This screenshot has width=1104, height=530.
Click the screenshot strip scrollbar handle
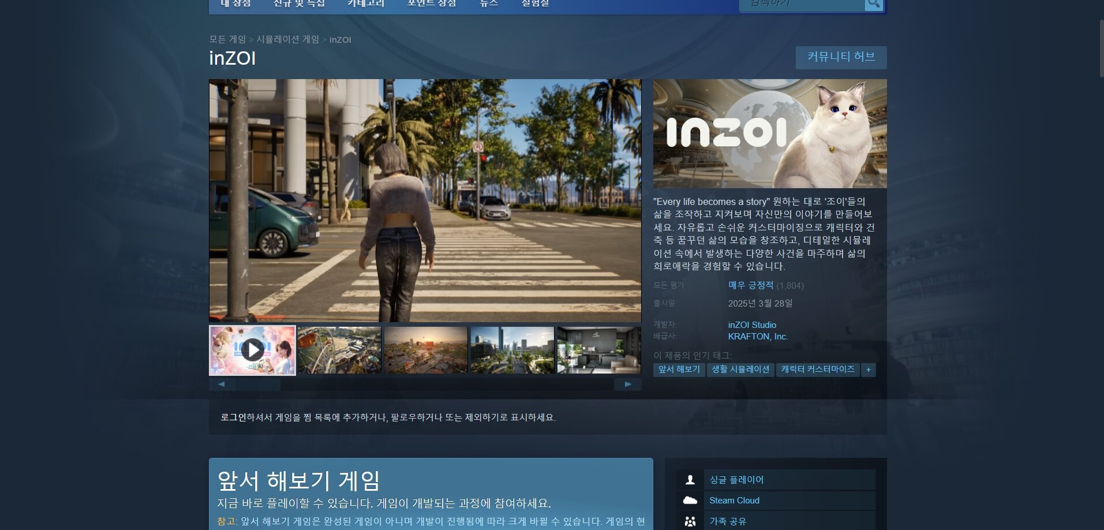pyautogui.click(x=259, y=385)
